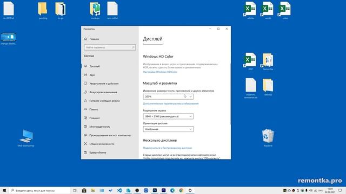Click the speaker icon next to Звук
This screenshot has height=194, width=346.
tap(85, 75)
